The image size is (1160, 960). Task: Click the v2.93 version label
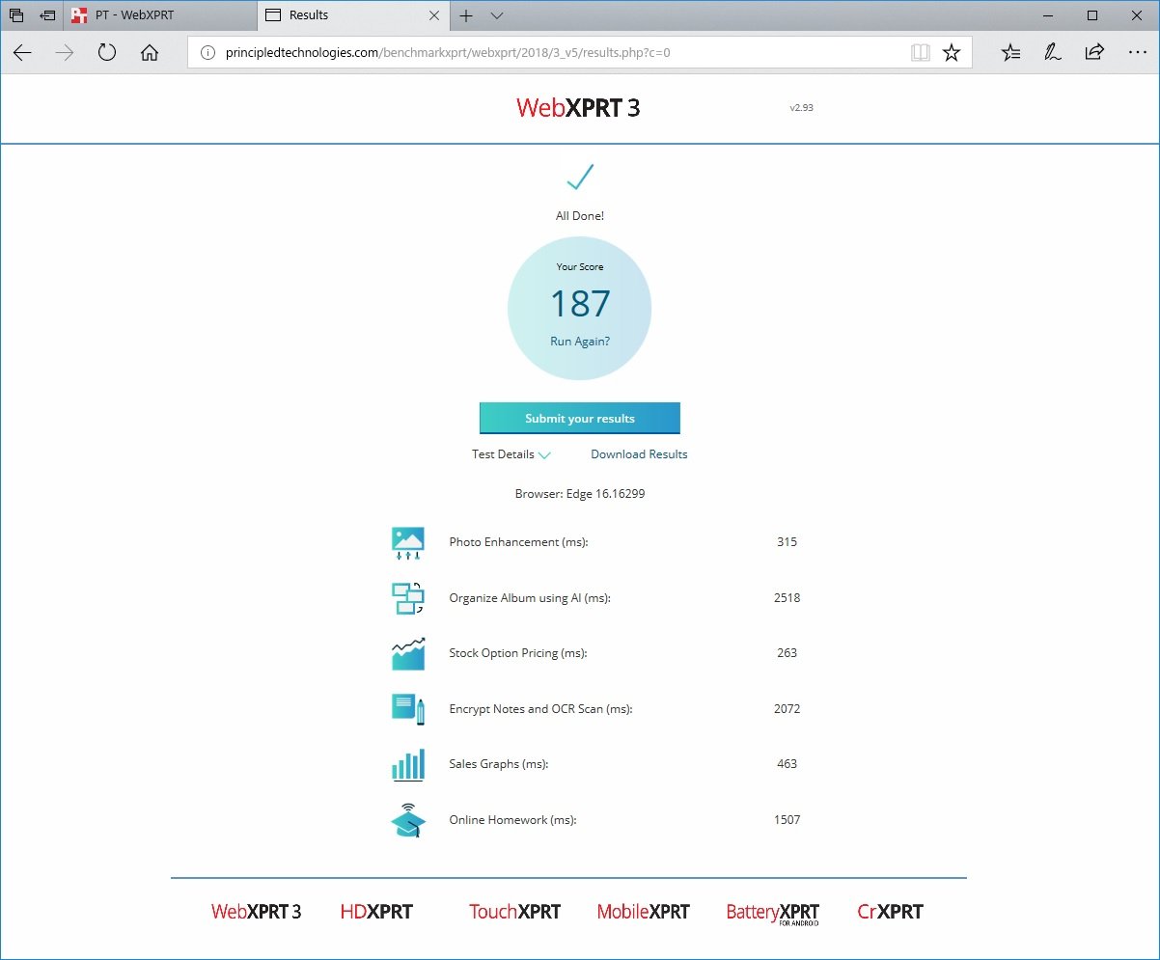[x=802, y=108]
